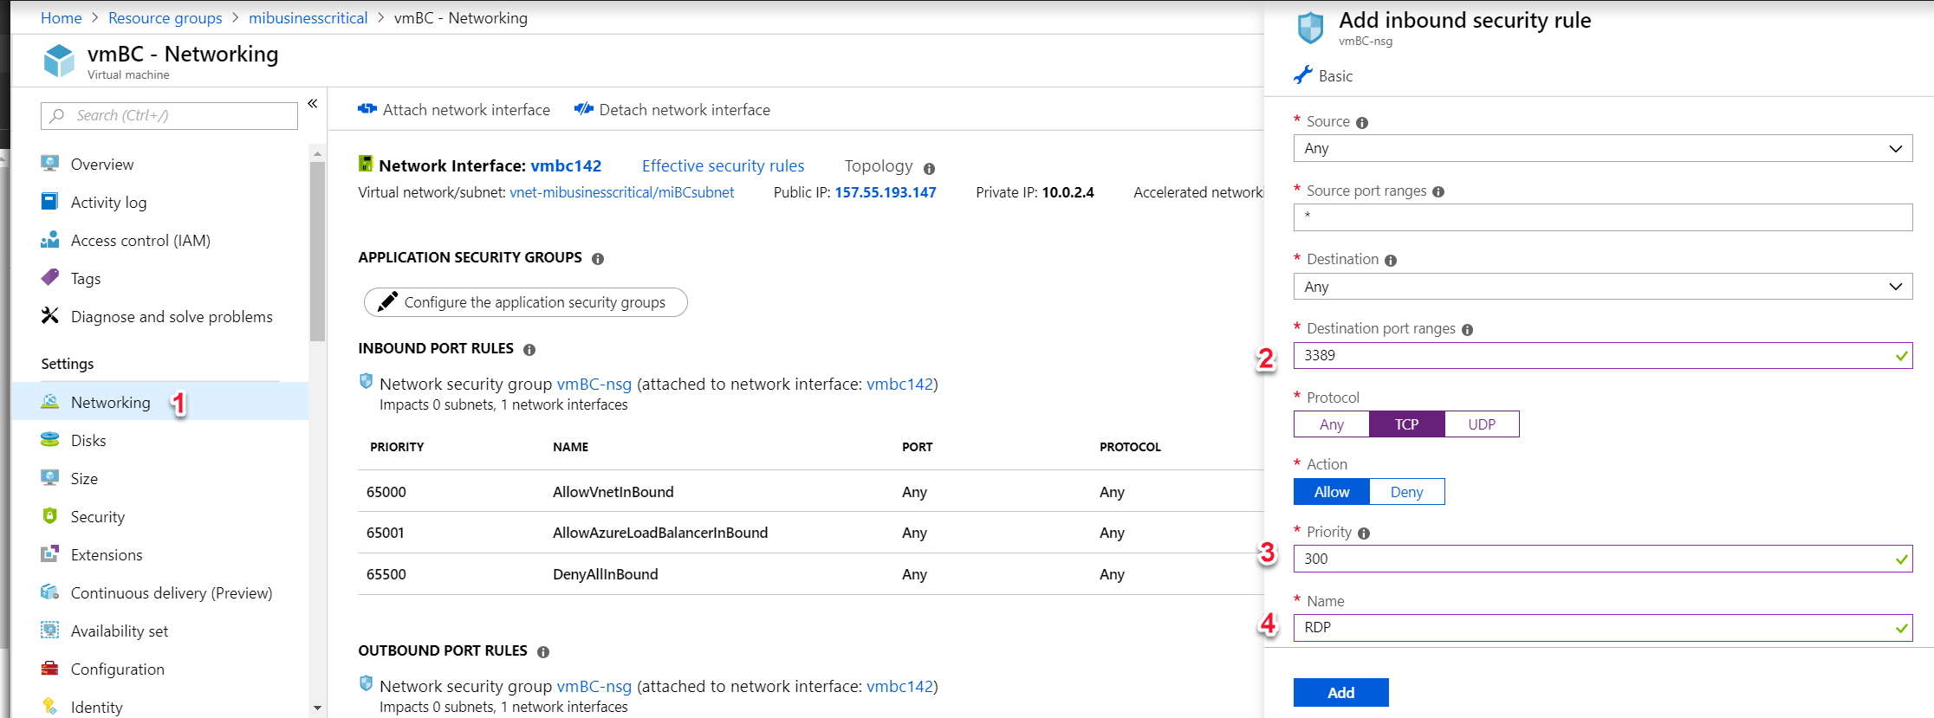Image resolution: width=1934 pixels, height=718 pixels.
Task: Click Configure the application security groups
Action: (525, 302)
